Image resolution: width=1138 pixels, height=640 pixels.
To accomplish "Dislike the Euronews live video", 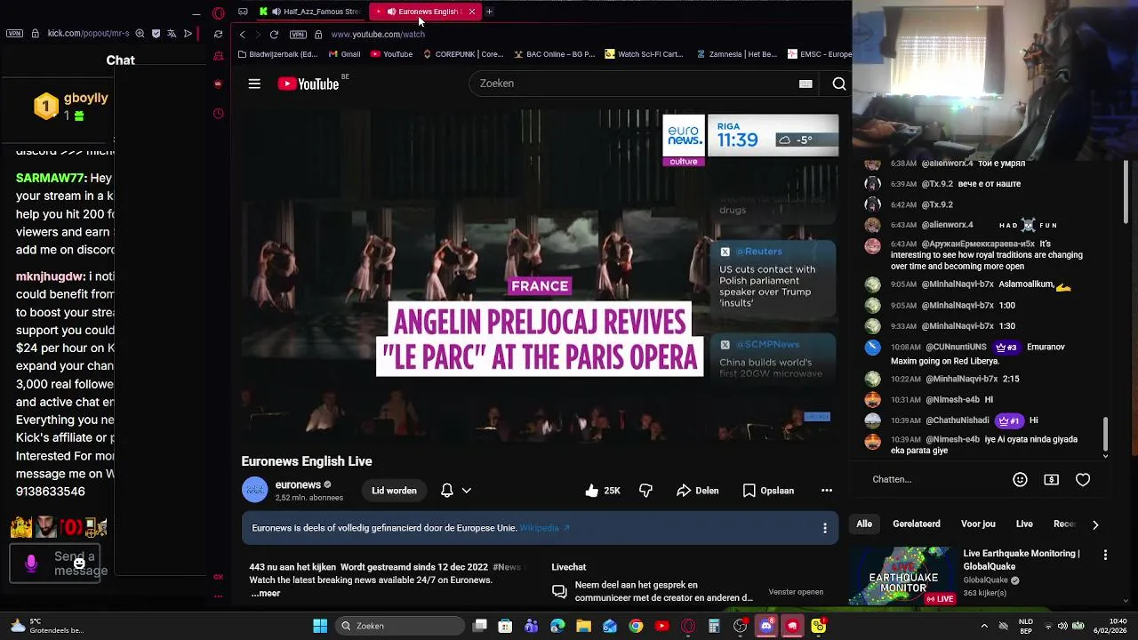I will tap(645, 491).
